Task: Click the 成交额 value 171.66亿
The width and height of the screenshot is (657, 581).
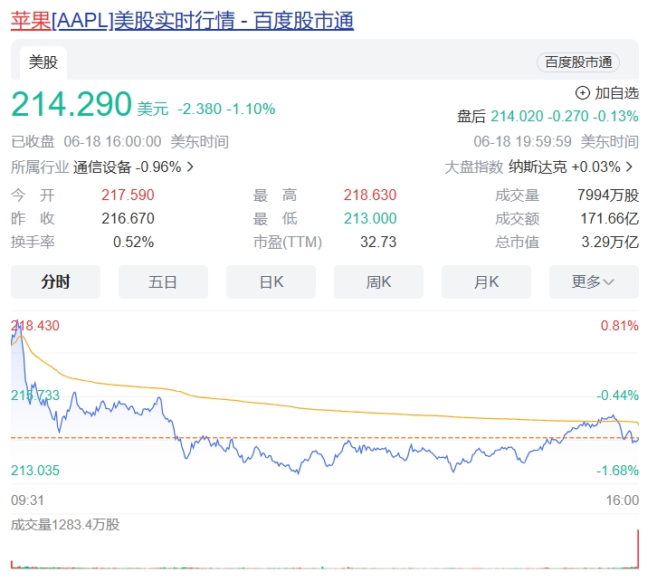Action: (610, 218)
